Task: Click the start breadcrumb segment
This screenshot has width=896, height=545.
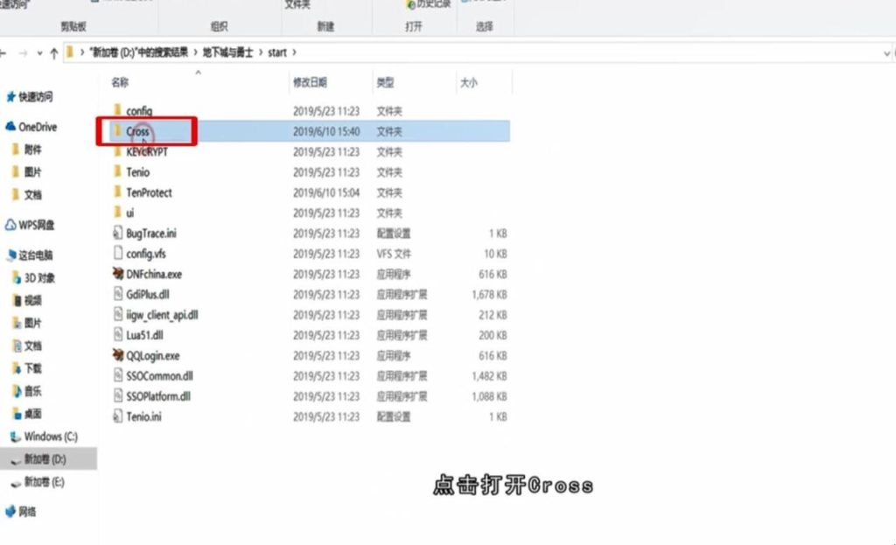Action: point(276,53)
